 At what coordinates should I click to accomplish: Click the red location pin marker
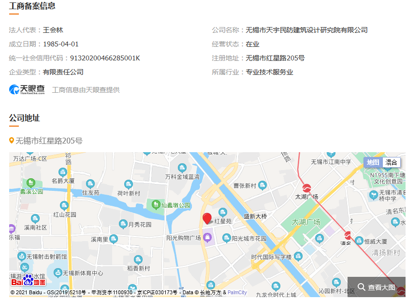pyautogui.click(x=207, y=218)
